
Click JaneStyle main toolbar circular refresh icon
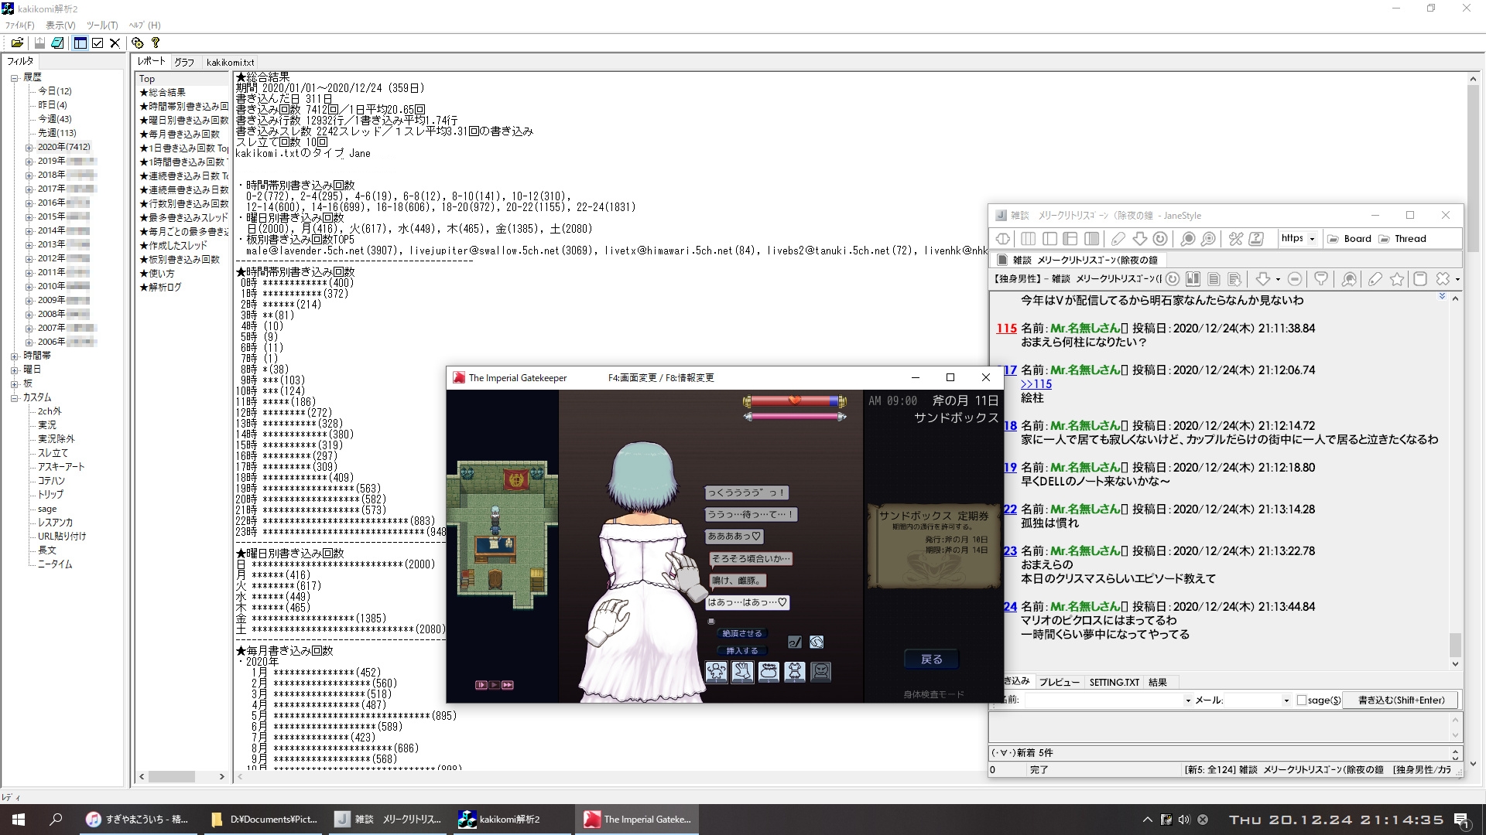(1160, 239)
